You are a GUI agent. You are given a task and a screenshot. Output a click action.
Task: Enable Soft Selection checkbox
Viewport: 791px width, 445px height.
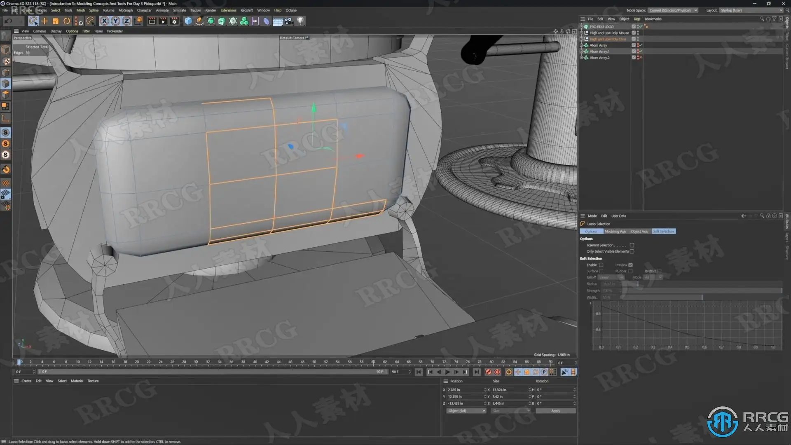pyautogui.click(x=601, y=265)
